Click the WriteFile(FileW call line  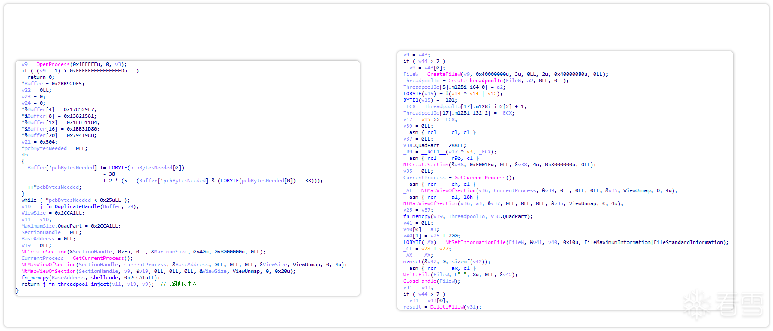click(461, 275)
